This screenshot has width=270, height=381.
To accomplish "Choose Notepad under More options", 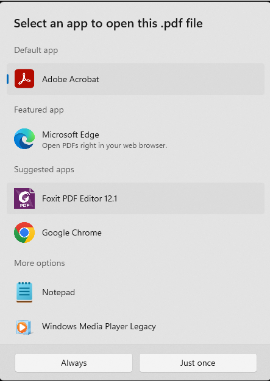I will point(135,292).
